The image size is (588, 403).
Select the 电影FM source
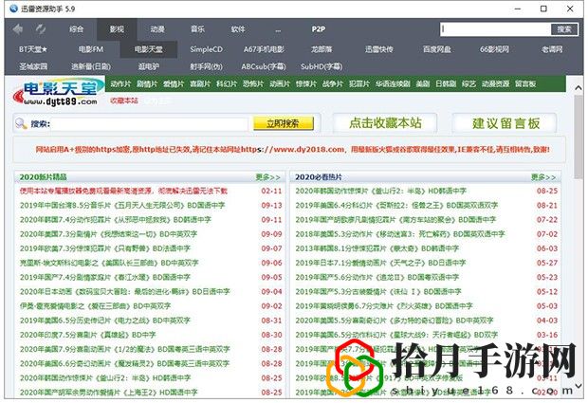pos(91,49)
